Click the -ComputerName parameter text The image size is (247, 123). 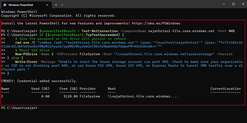(x=133, y=31)
